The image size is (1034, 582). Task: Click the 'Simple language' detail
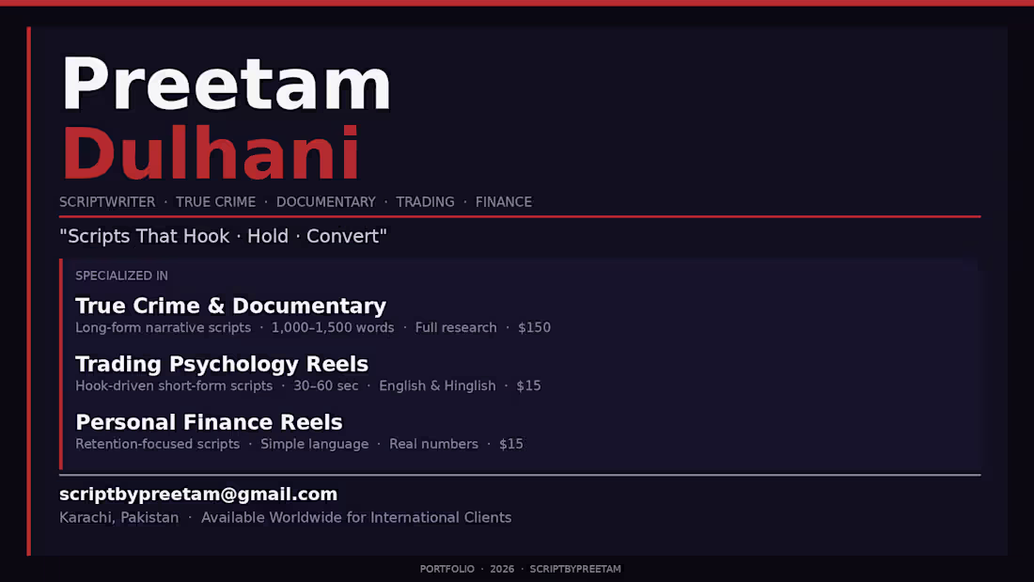(x=315, y=444)
